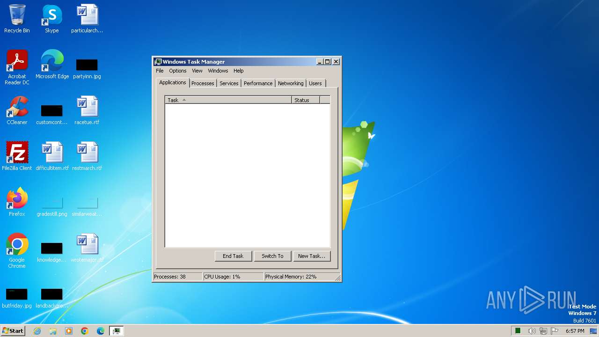Open Acrobat Reader DC shortcut
Image resolution: width=599 pixels, height=337 pixels.
(17, 67)
